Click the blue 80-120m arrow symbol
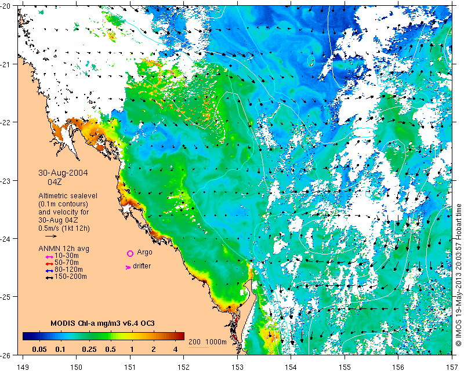The width and height of the screenshot is (464, 371). pyautogui.click(x=49, y=271)
